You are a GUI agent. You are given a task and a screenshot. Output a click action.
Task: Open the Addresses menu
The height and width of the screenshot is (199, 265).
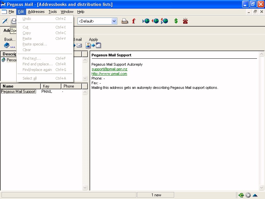pos(36,12)
